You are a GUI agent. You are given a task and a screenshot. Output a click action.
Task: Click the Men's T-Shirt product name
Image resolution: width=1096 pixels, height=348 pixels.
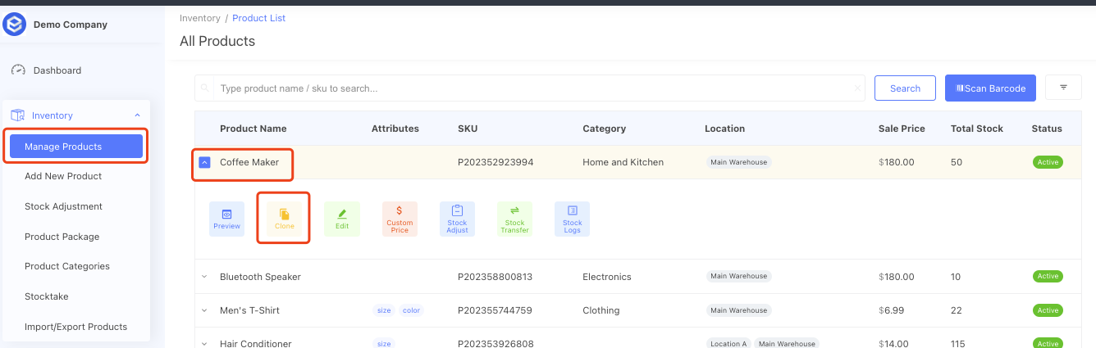250,310
